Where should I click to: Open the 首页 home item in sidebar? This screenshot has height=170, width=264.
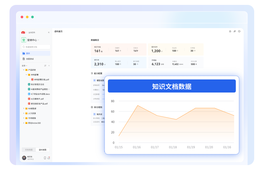pos(36,53)
